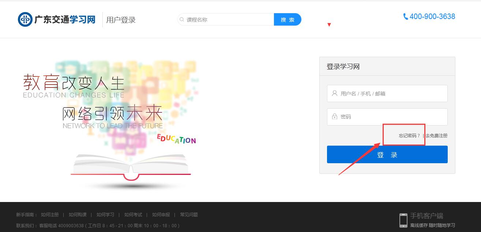The height and width of the screenshot is (232, 481).
Task: Click the user icon in the username field
Action: (334, 93)
